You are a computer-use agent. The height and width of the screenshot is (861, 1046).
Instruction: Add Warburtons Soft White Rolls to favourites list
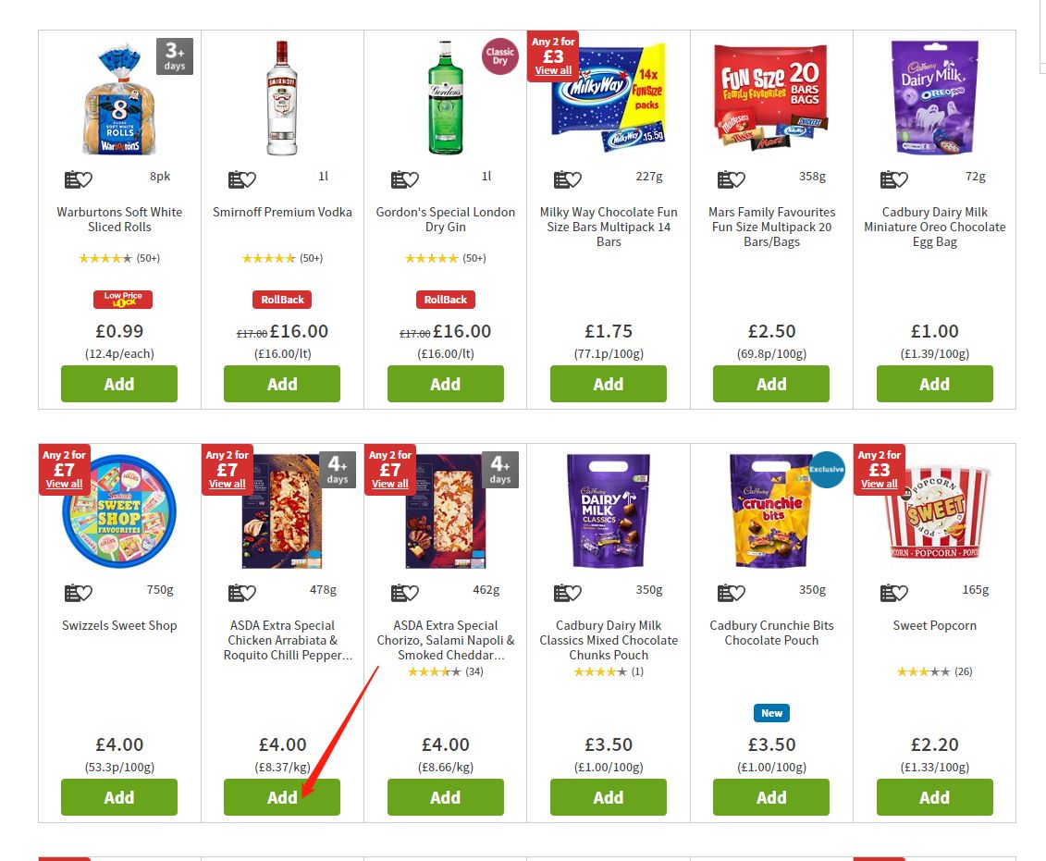[x=78, y=178]
